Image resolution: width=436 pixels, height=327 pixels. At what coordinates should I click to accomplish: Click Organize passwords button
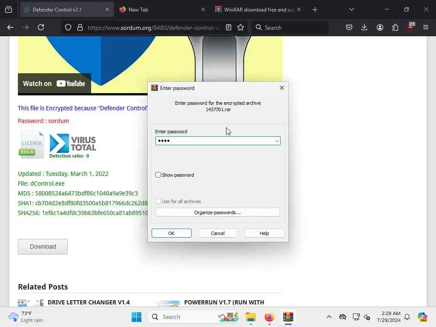(218, 212)
